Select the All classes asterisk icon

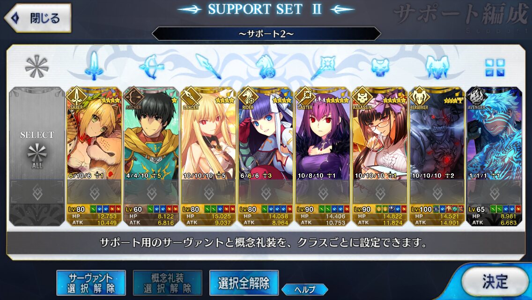[37, 66]
